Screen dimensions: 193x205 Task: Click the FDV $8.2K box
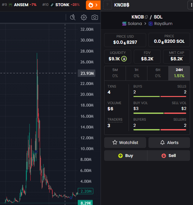(147, 57)
